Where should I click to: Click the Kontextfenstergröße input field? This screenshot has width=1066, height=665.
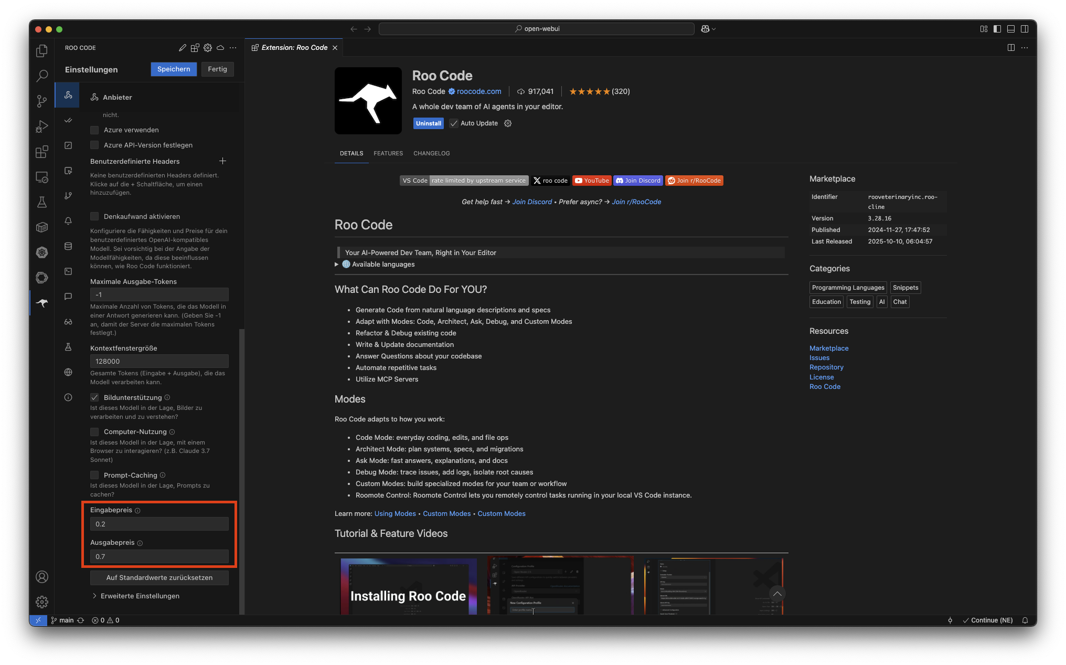[x=159, y=361]
